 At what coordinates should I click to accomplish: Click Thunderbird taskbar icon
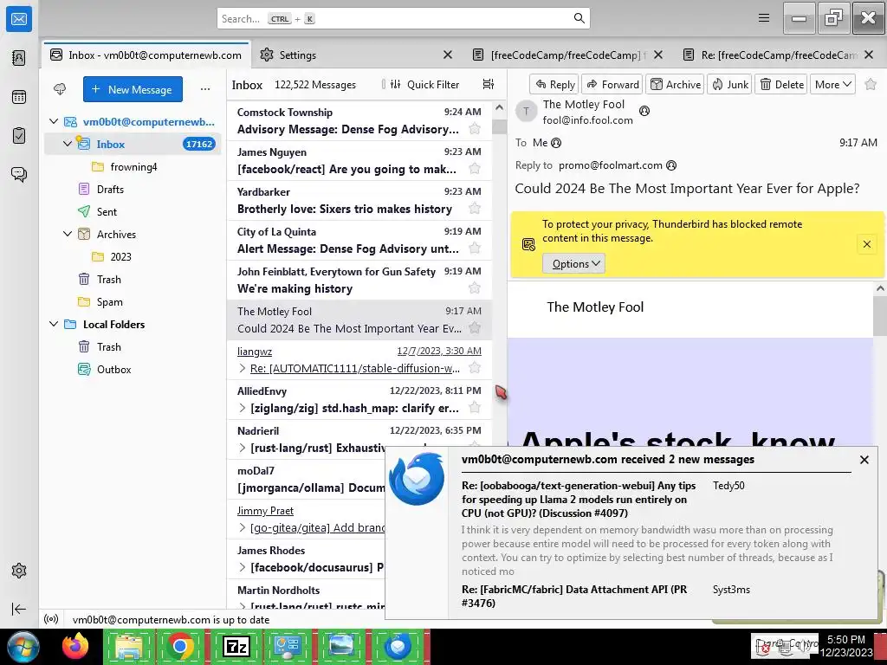(398, 646)
